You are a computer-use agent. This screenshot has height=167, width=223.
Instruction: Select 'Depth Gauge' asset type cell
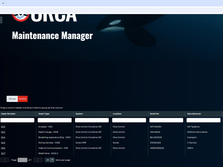click(48, 132)
